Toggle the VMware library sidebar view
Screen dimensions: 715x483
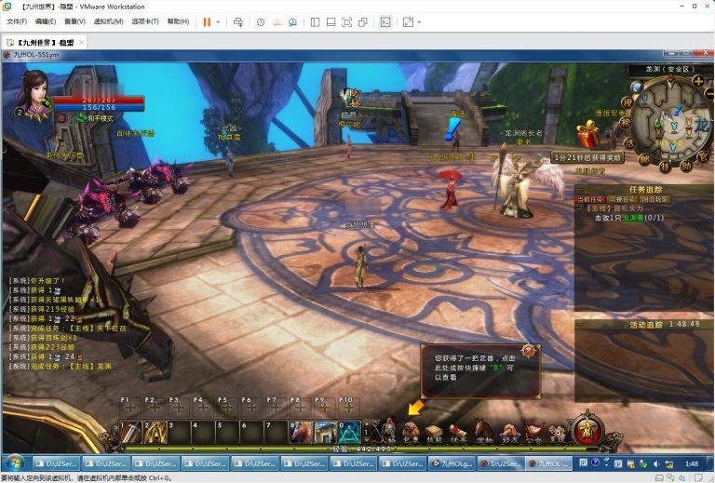point(315,22)
